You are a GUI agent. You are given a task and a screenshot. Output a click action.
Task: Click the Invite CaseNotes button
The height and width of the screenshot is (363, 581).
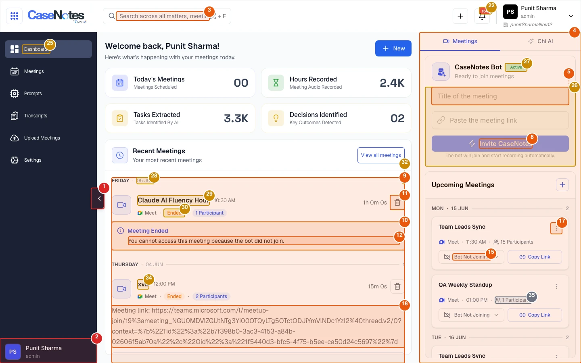(500, 144)
